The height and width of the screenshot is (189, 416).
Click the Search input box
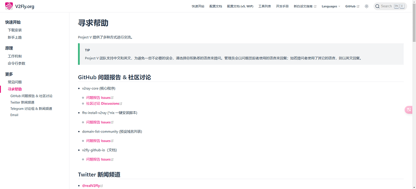tap(390, 6)
